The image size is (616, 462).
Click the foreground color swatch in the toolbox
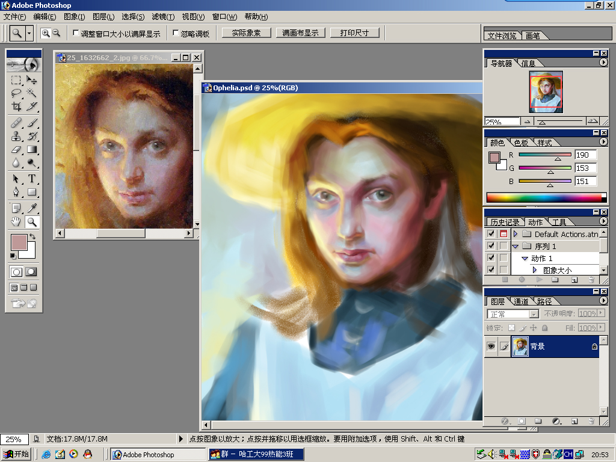(19, 242)
